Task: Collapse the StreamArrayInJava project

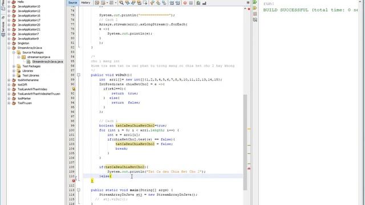Action: coord(9,48)
